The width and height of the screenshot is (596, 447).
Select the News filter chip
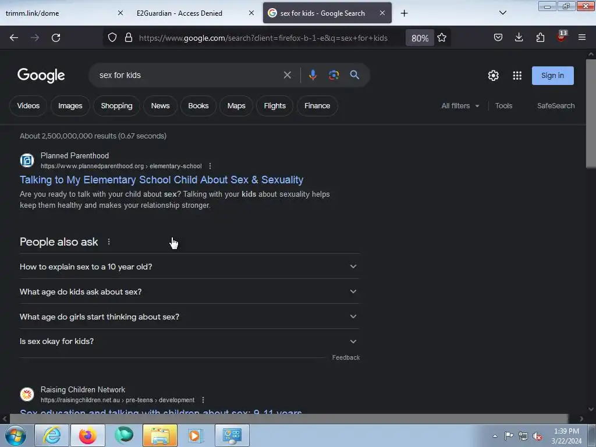coord(161,106)
